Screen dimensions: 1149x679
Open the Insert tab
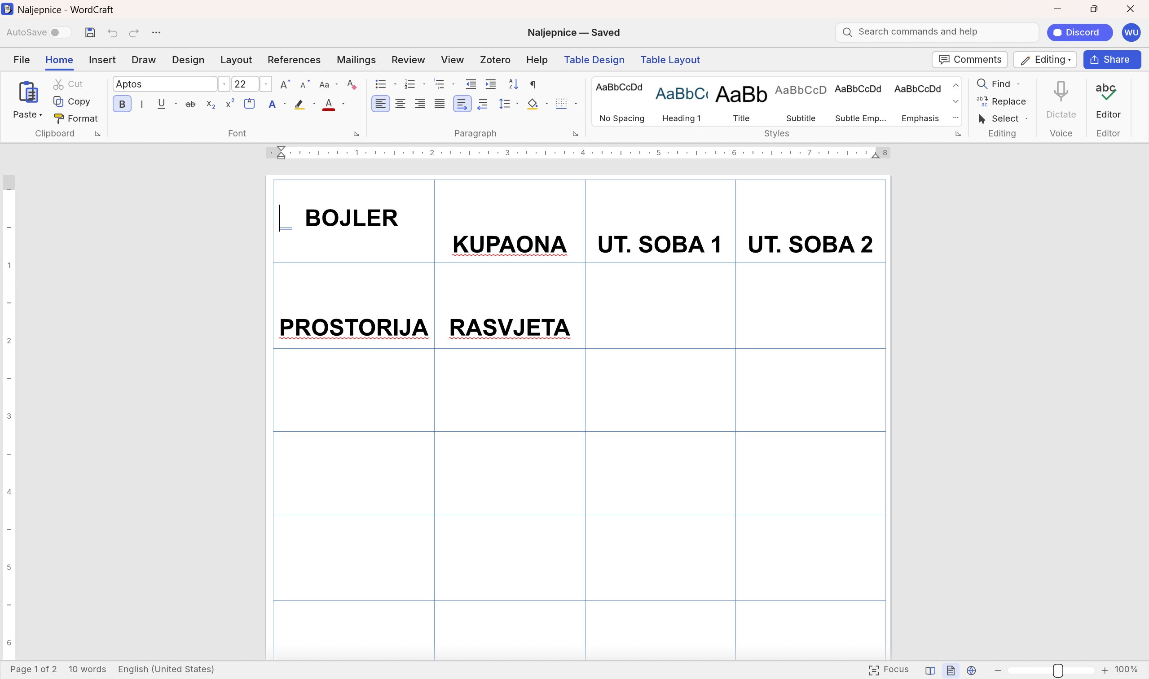coord(102,60)
